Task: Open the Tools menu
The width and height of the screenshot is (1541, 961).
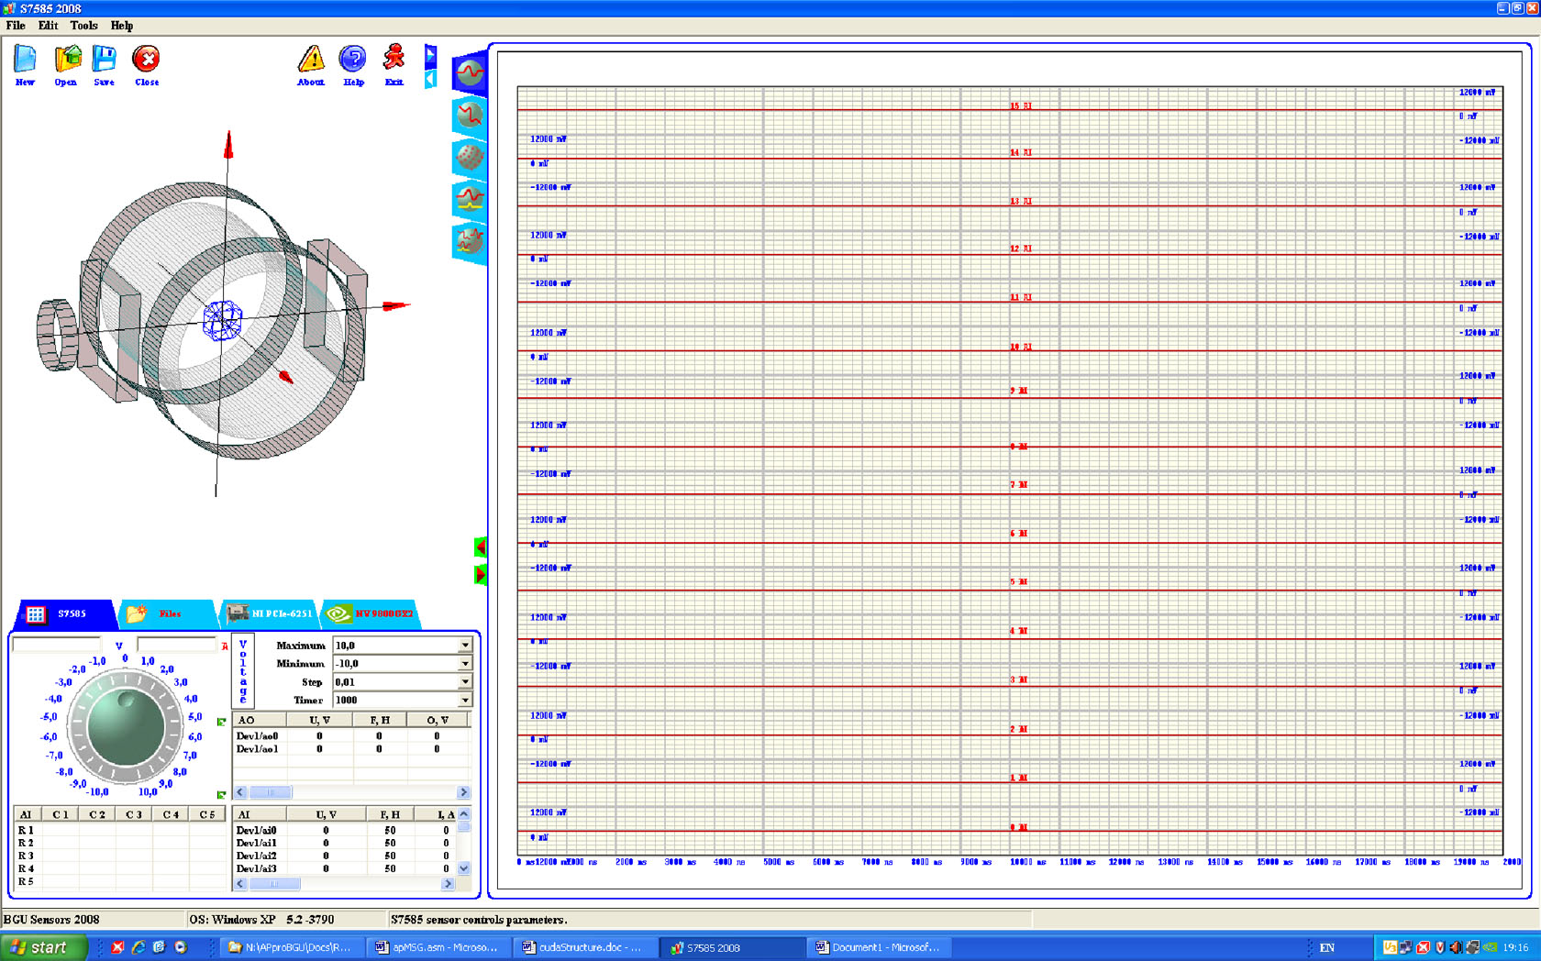Action: click(x=83, y=26)
